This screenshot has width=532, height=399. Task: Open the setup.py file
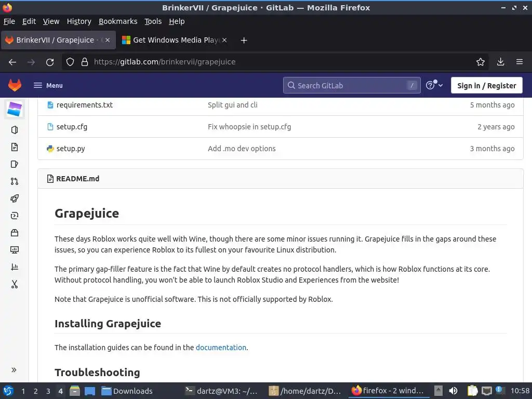click(71, 149)
